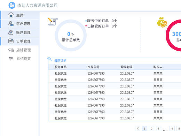
Task: Click the sliders icon beside 系统设置
Action: [11, 59]
